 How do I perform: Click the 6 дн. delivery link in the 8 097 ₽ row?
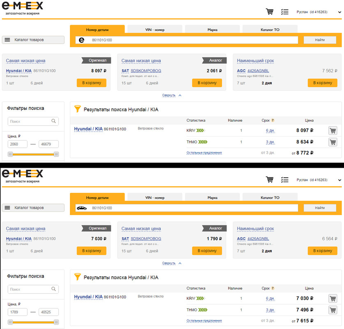270,131
